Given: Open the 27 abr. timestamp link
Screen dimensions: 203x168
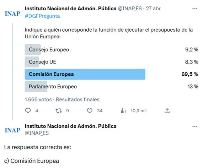Looking at the screenshot, I should (x=154, y=9).
